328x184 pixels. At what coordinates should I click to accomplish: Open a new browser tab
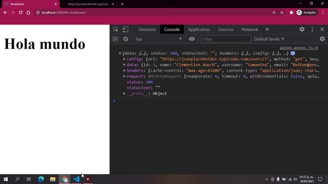click(x=122, y=4)
